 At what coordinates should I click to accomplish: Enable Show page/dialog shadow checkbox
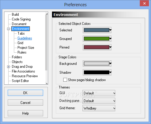pos(65,80)
